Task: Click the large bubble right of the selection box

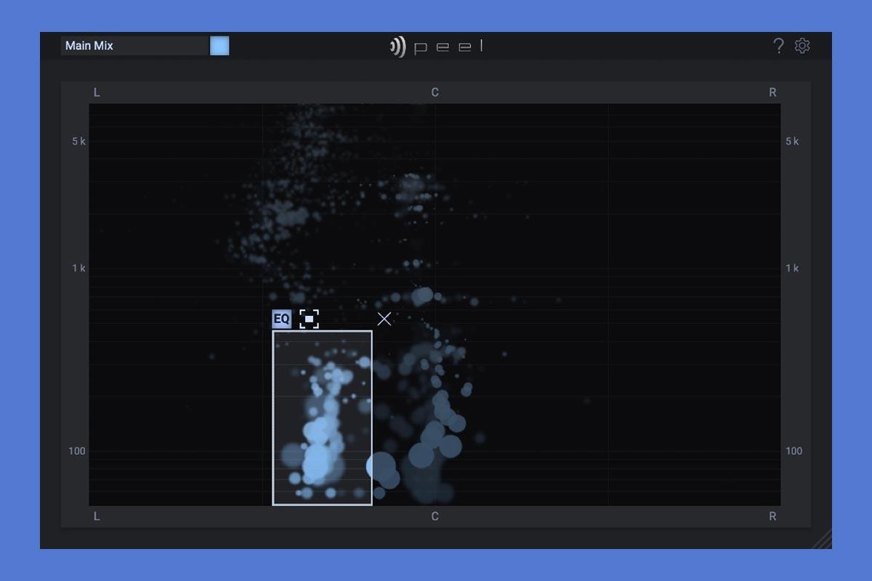Action: 381,467
